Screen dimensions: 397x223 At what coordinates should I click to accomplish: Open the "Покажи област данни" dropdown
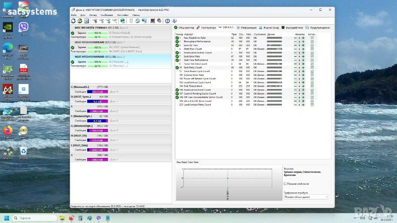tap(306, 197)
